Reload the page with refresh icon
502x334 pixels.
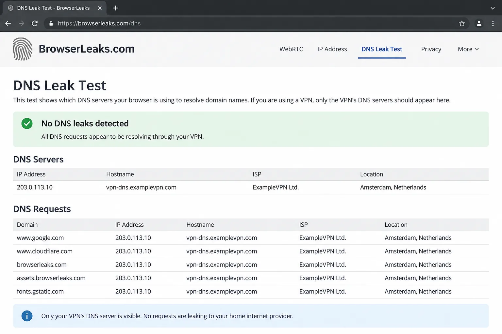(35, 23)
